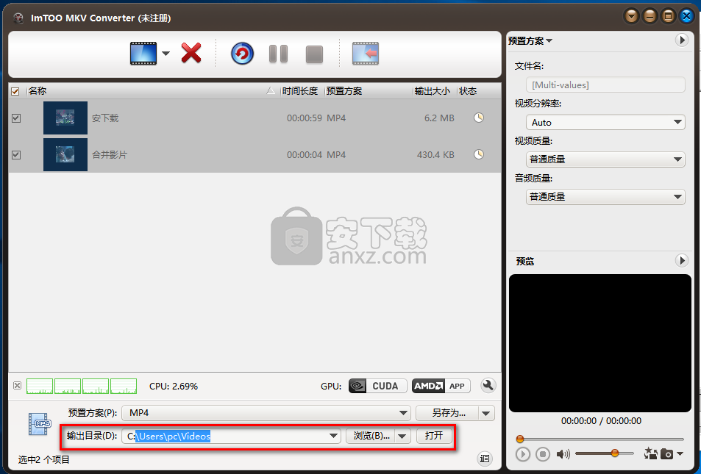Take a snapshot with camera icon
Screen dimensions: 701x474
tap(666, 454)
